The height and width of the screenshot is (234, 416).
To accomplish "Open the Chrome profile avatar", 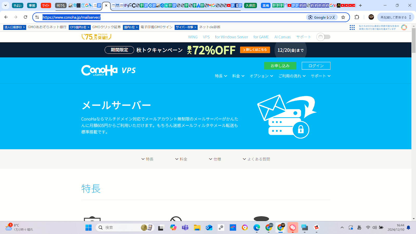I will click(371, 17).
